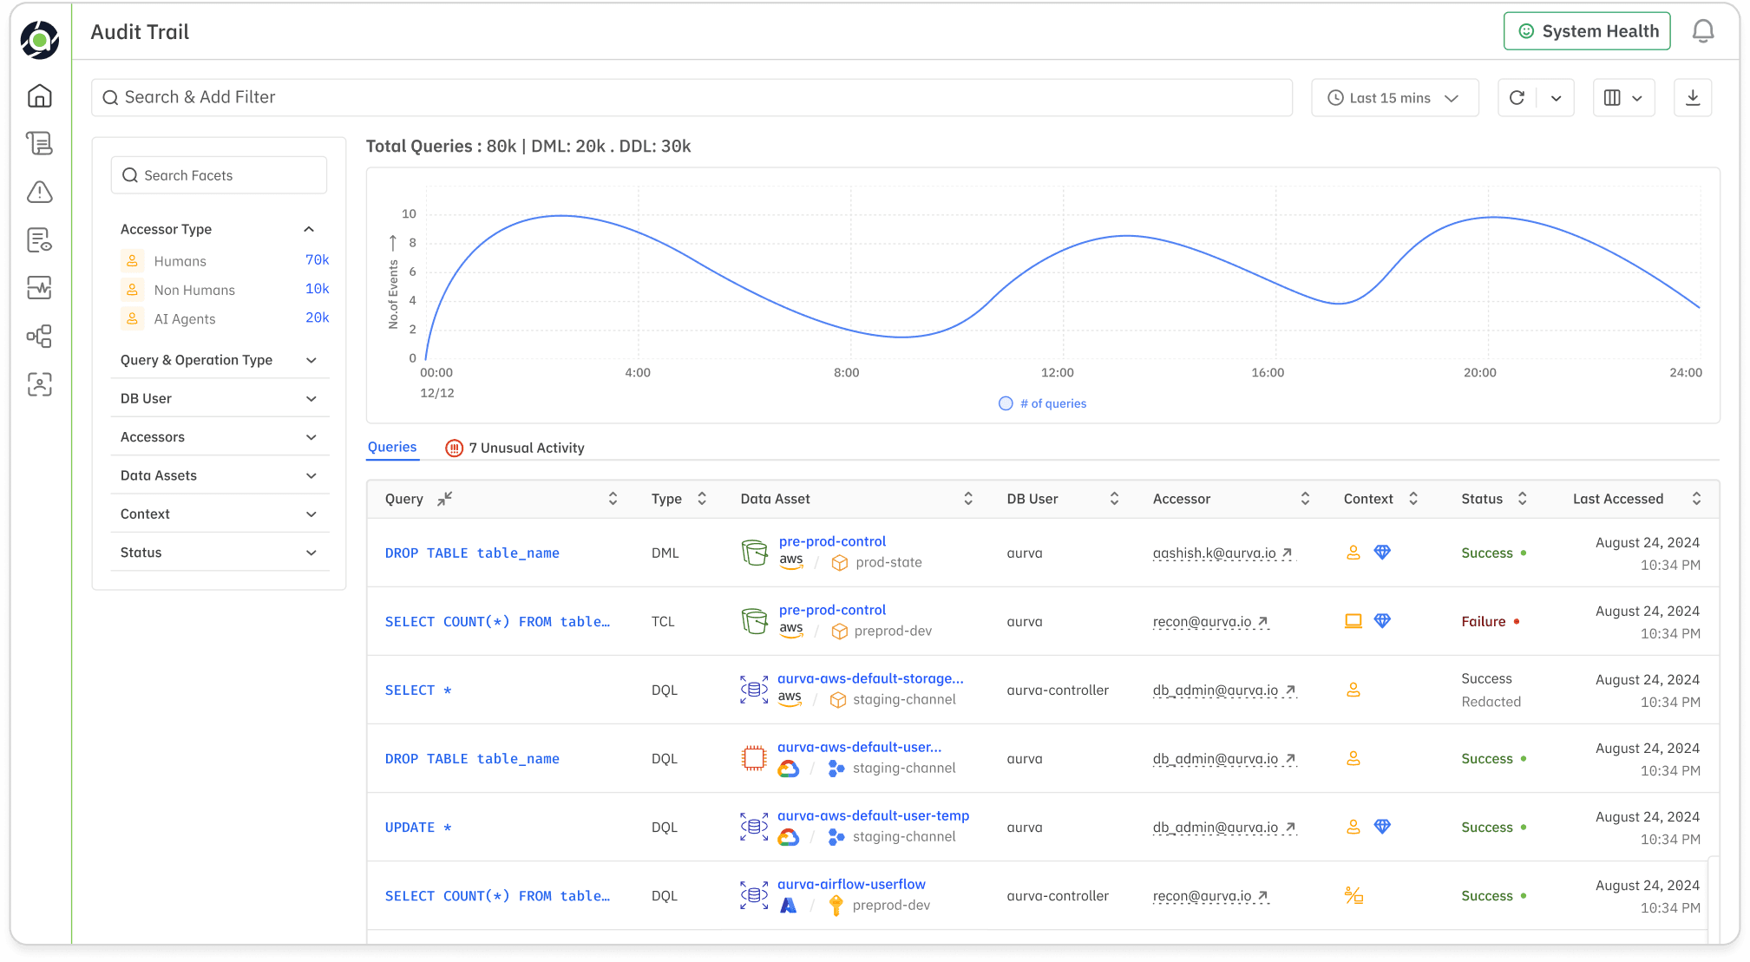The height and width of the screenshot is (962, 1750).
Task: Filter by AI Agents accessor type
Action: click(x=184, y=319)
